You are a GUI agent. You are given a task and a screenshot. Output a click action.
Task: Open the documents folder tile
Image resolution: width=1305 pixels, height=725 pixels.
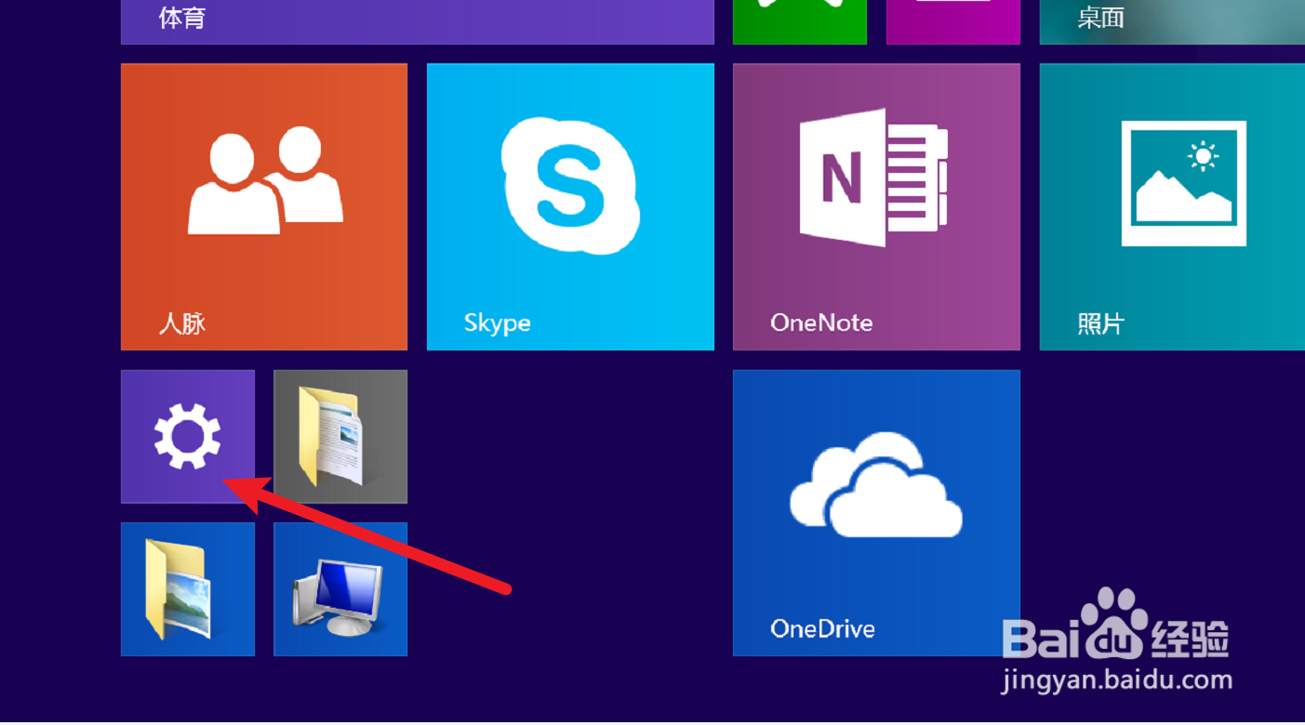coord(340,437)
